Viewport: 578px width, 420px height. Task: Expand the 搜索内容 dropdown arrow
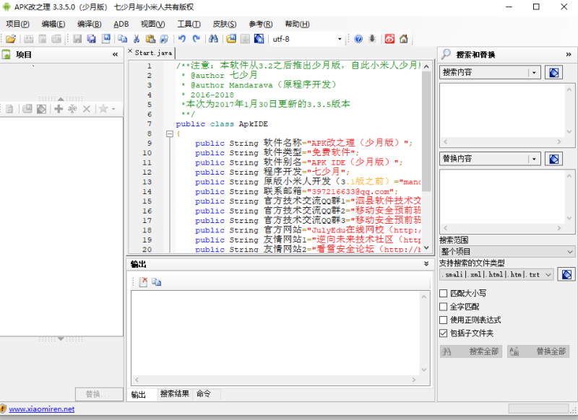534,72
